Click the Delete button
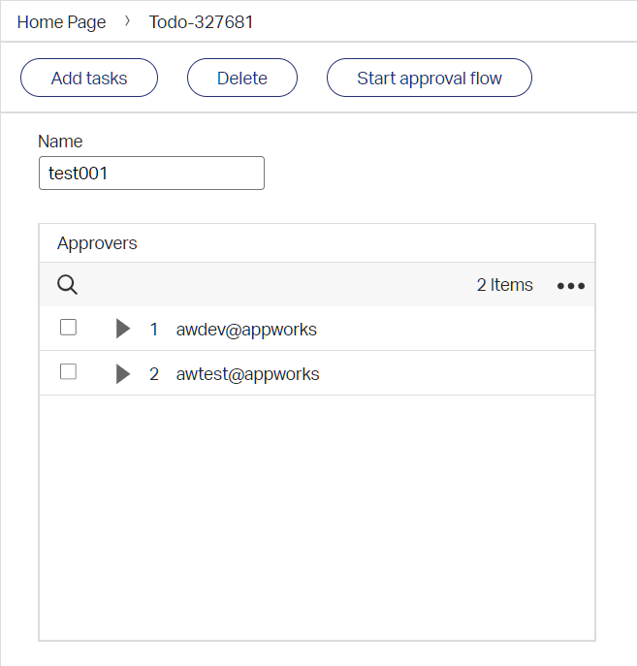 click(x=241, y=79)
